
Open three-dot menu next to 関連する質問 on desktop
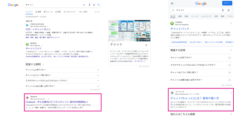click(x=43, y=65)
